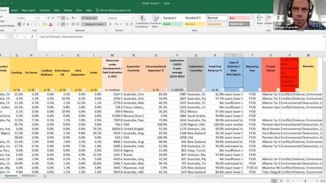This screenshot has width=326, height=183.
Task: Open the View tab
Action: point(79,10)
